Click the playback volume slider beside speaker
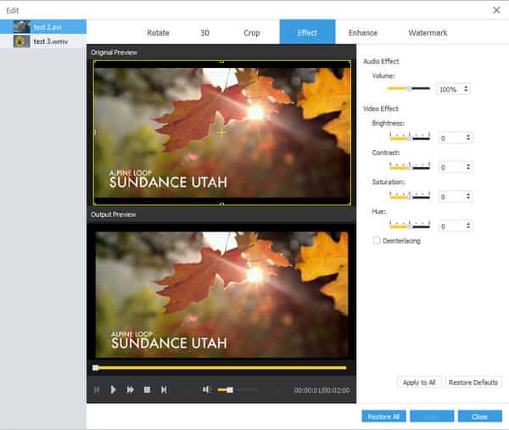 click(x=238, y=389)
